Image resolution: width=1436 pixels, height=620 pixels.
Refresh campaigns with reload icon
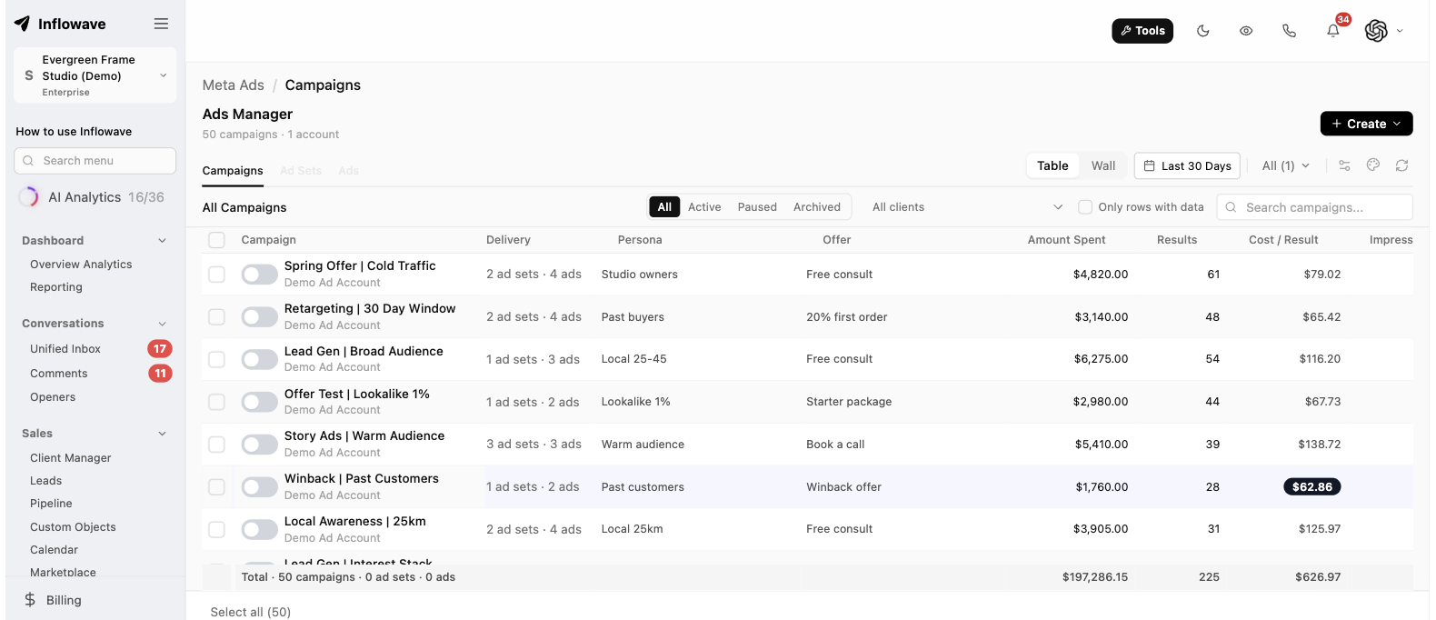coord(1402,165)
